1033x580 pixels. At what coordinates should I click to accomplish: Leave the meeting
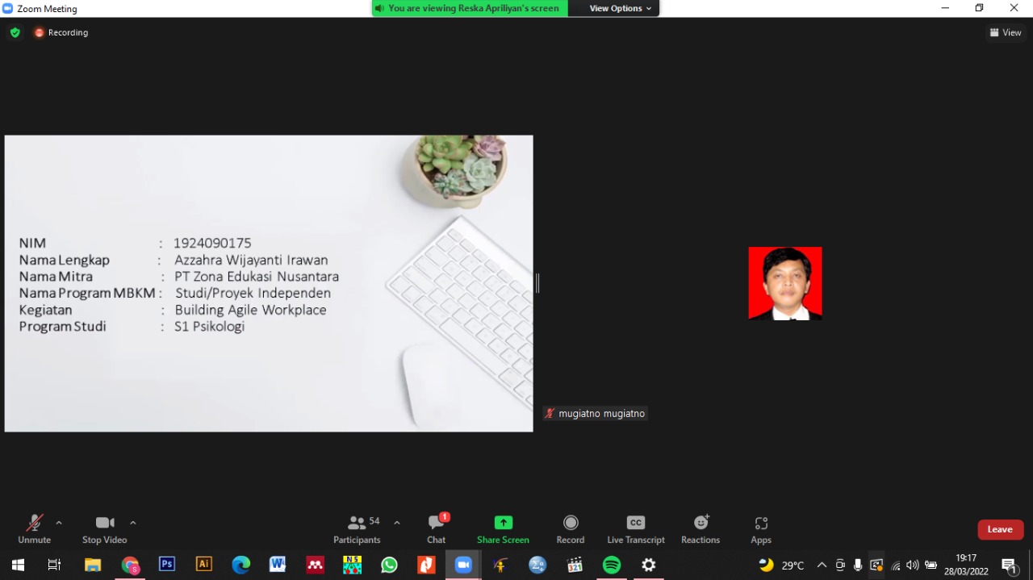[1000, 529]
